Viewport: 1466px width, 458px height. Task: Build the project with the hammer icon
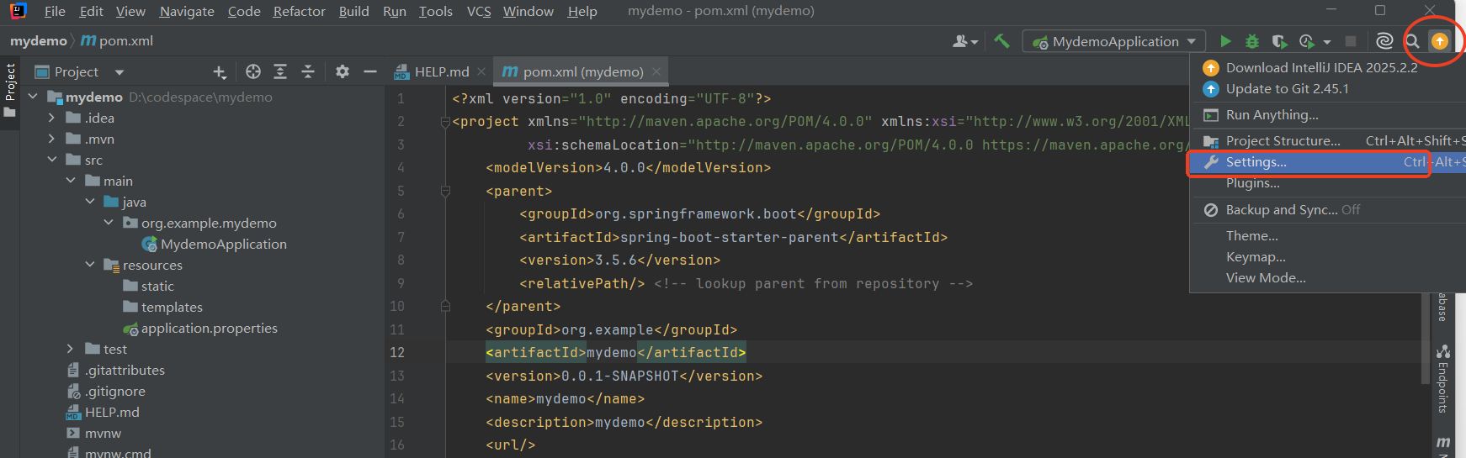tap(1001, 41)
